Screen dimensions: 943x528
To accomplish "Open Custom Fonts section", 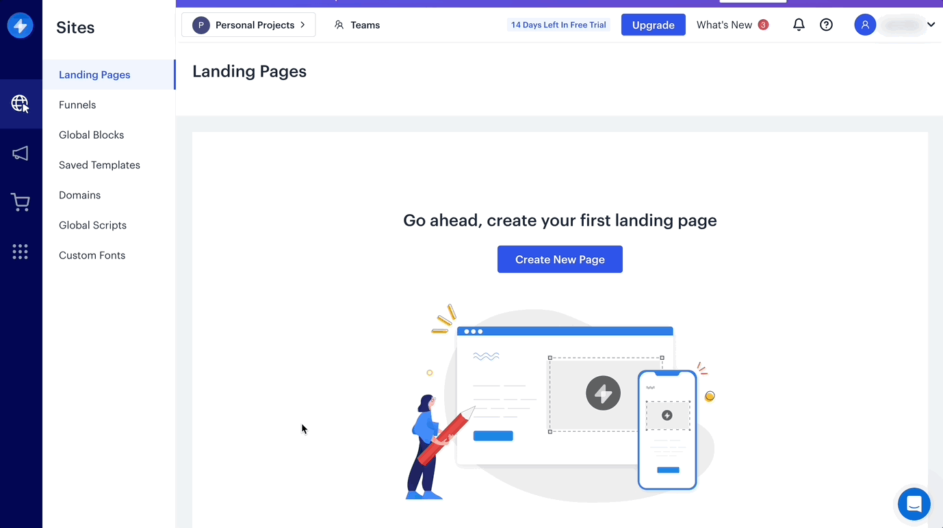I will [92, 255].
